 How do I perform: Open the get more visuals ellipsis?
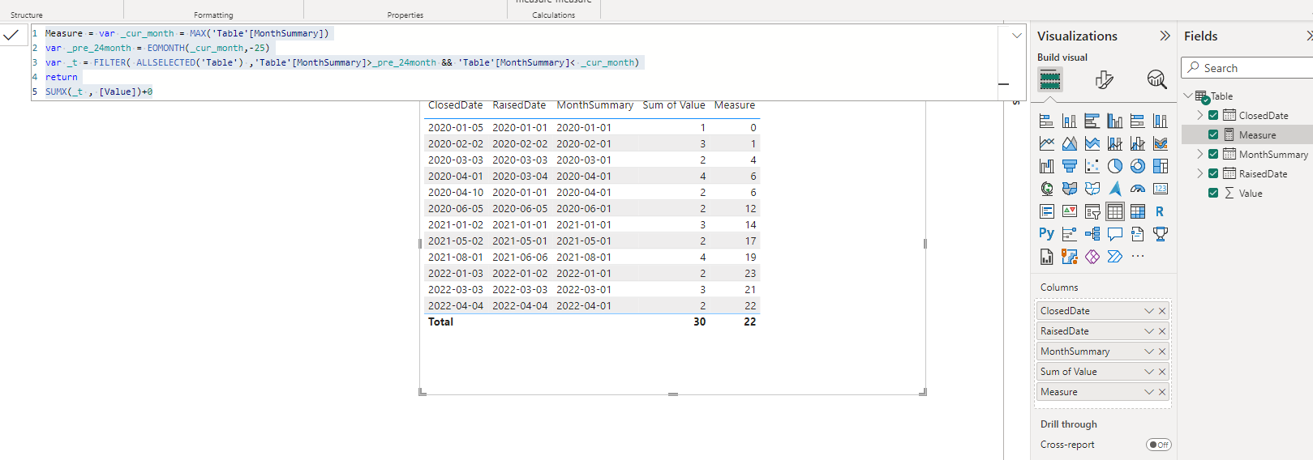[1138, 257]
